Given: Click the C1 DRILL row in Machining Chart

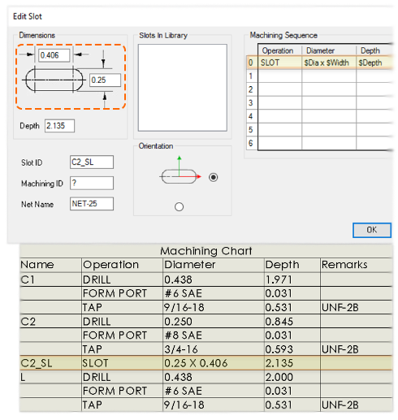Looking at the screenshot, I should (206, 279).
